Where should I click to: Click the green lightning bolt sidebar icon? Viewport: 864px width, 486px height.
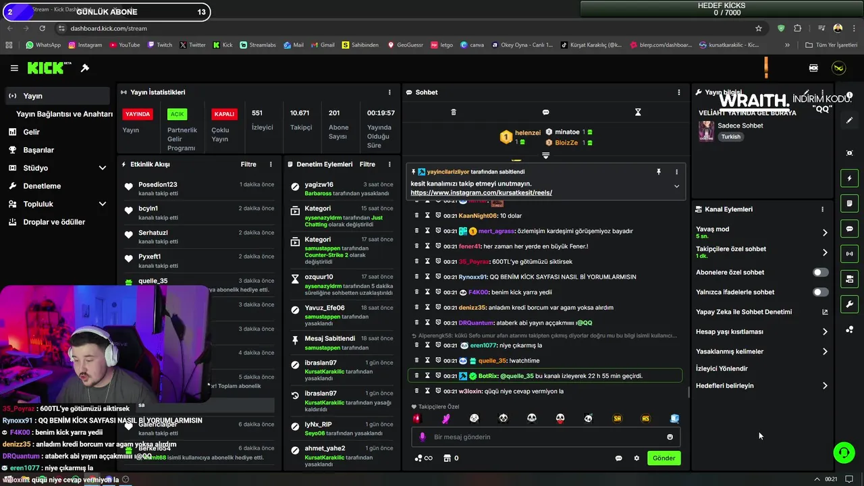(x=850, y=178)
